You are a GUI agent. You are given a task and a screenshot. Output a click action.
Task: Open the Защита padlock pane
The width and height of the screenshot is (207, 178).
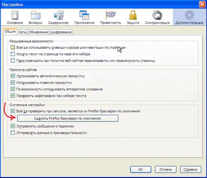click(x=133, y=17)
